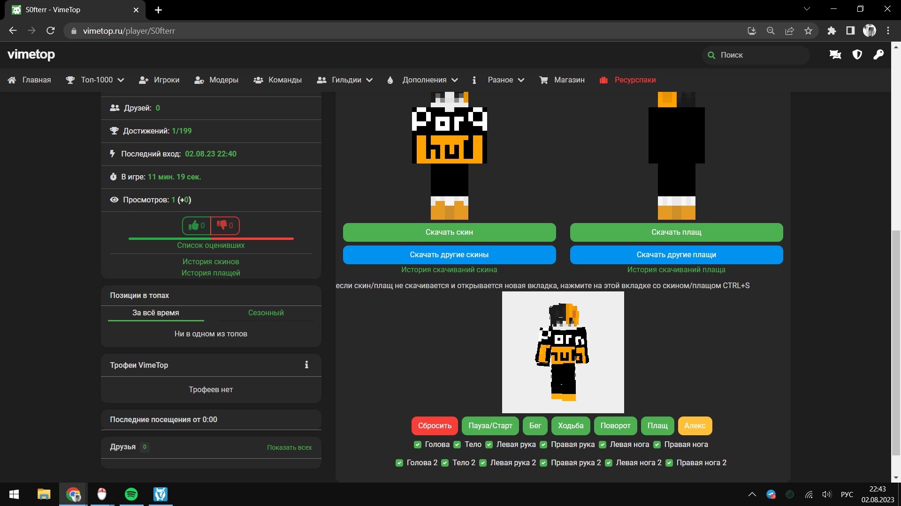Open the Ресурспаки menu item
The image size is (901, 506).
click(x=634, y=80)
